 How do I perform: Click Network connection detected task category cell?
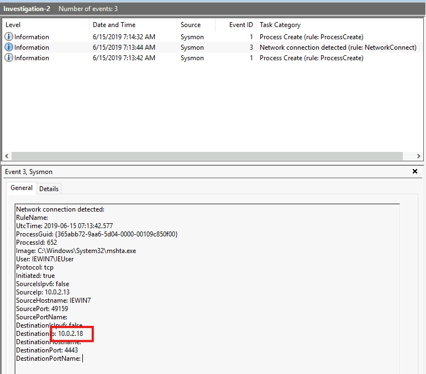pos(338,48)
